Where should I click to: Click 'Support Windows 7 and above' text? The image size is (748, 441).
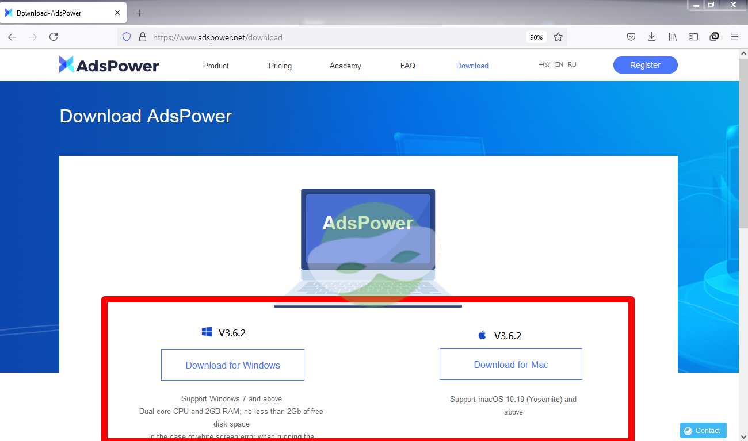[231, 398]
